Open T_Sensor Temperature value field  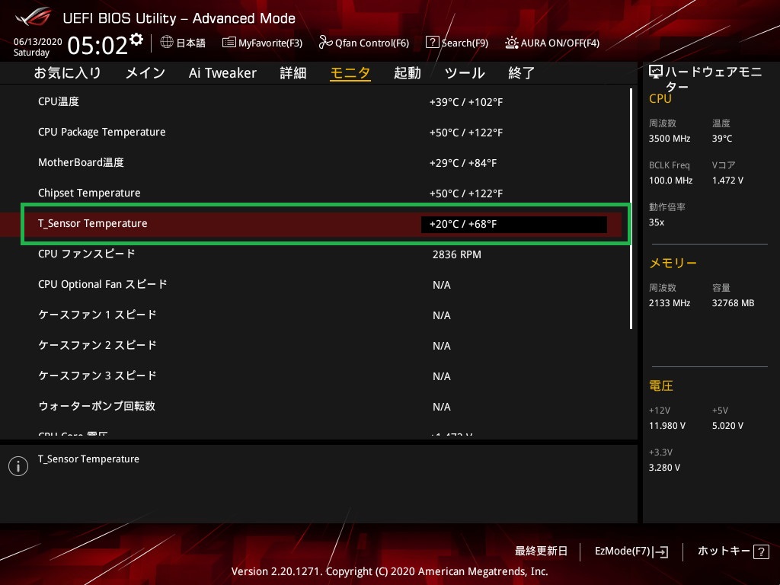point(514,224)
